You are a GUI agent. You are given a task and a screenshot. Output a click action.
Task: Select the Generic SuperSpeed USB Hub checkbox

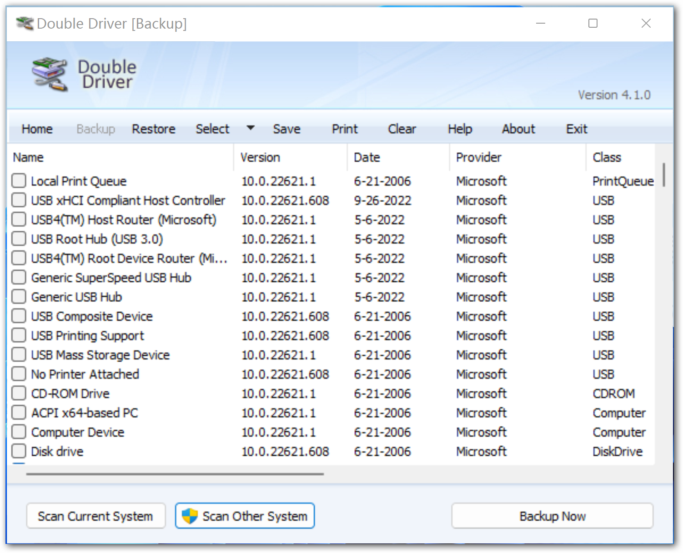point(19,277)
